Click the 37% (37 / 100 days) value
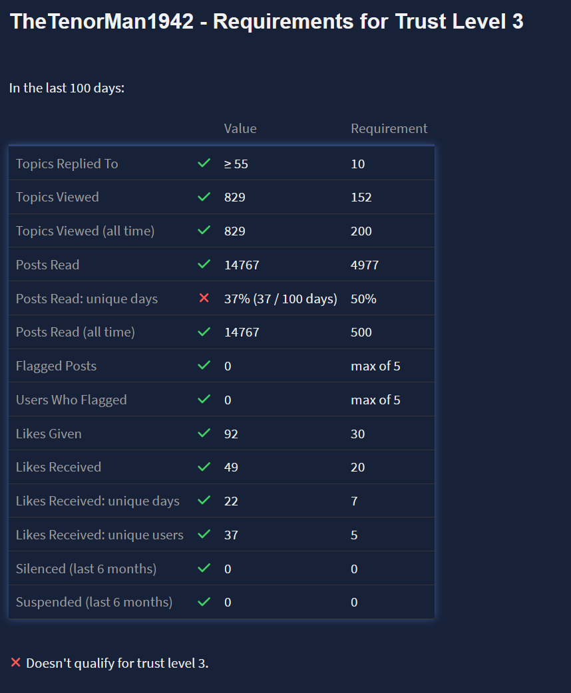This screenshot has height=693, width=571. click(x=281, y=299)
